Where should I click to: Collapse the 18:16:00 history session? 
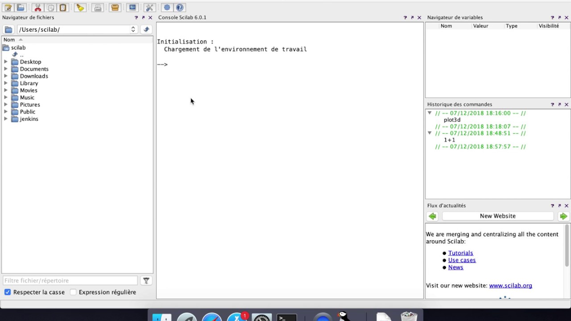point(430,113)
